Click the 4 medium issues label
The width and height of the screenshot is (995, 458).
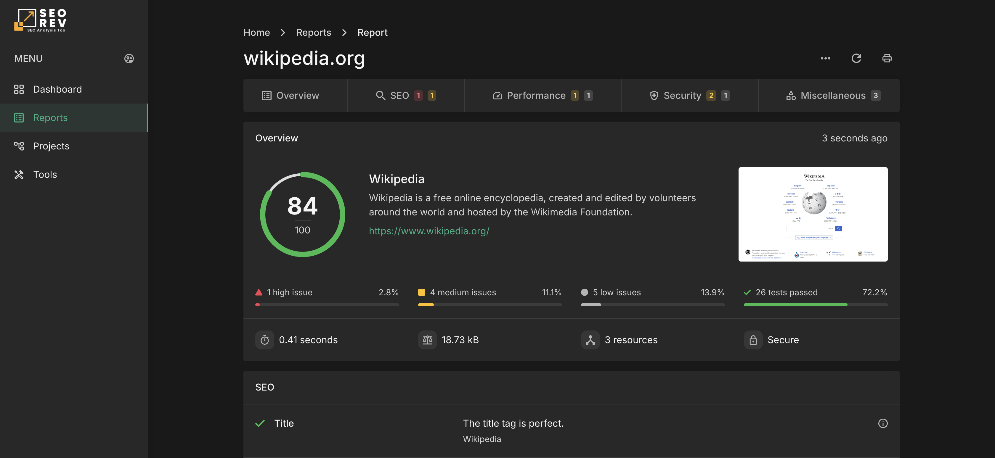[463, 293]
